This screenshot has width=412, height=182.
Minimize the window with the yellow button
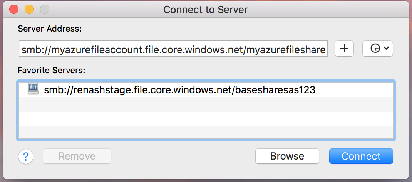point(29,9)
